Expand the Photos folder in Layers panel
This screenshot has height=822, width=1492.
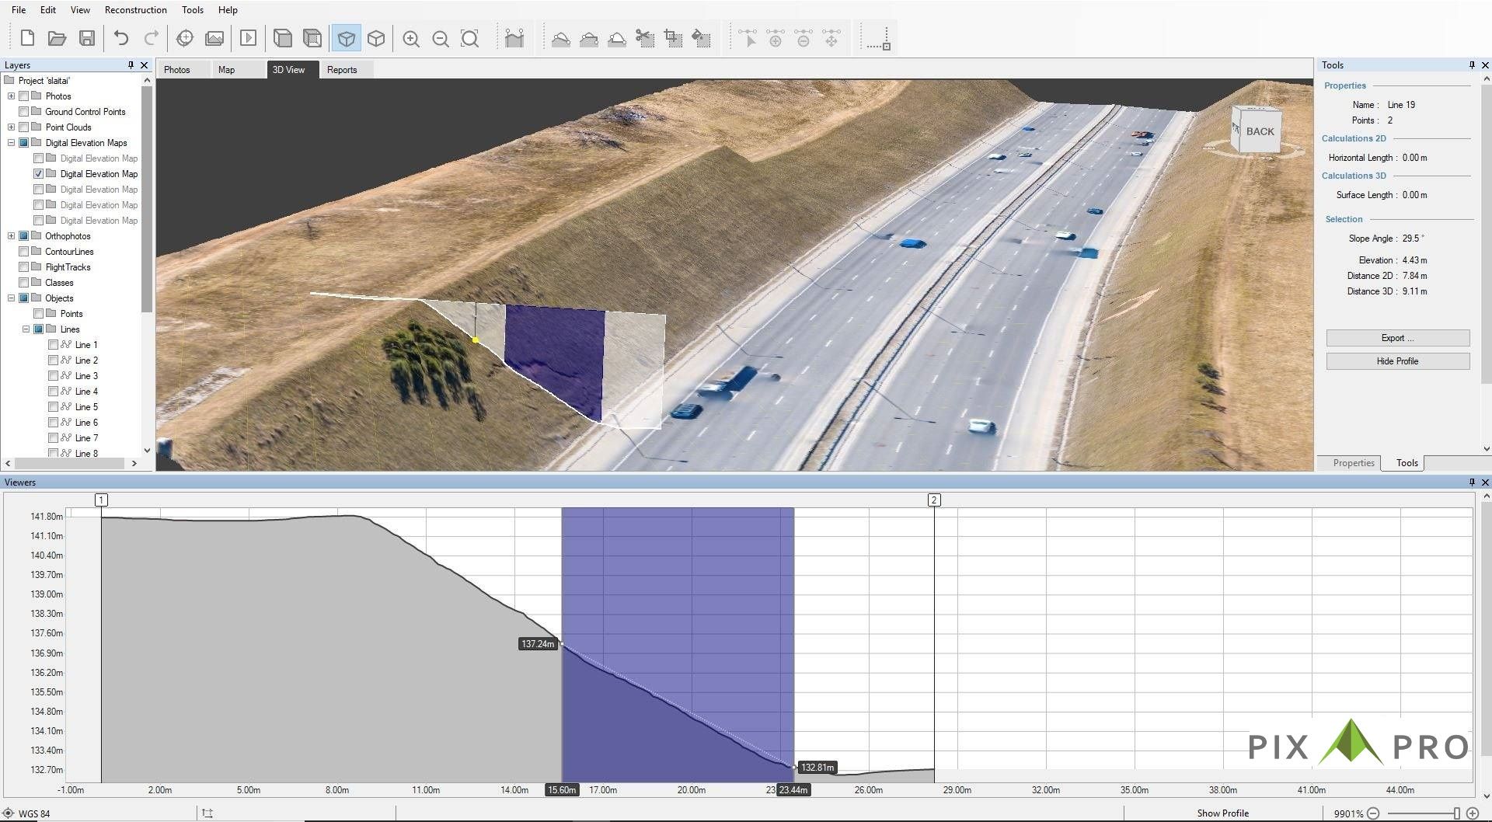pos(11,96)
